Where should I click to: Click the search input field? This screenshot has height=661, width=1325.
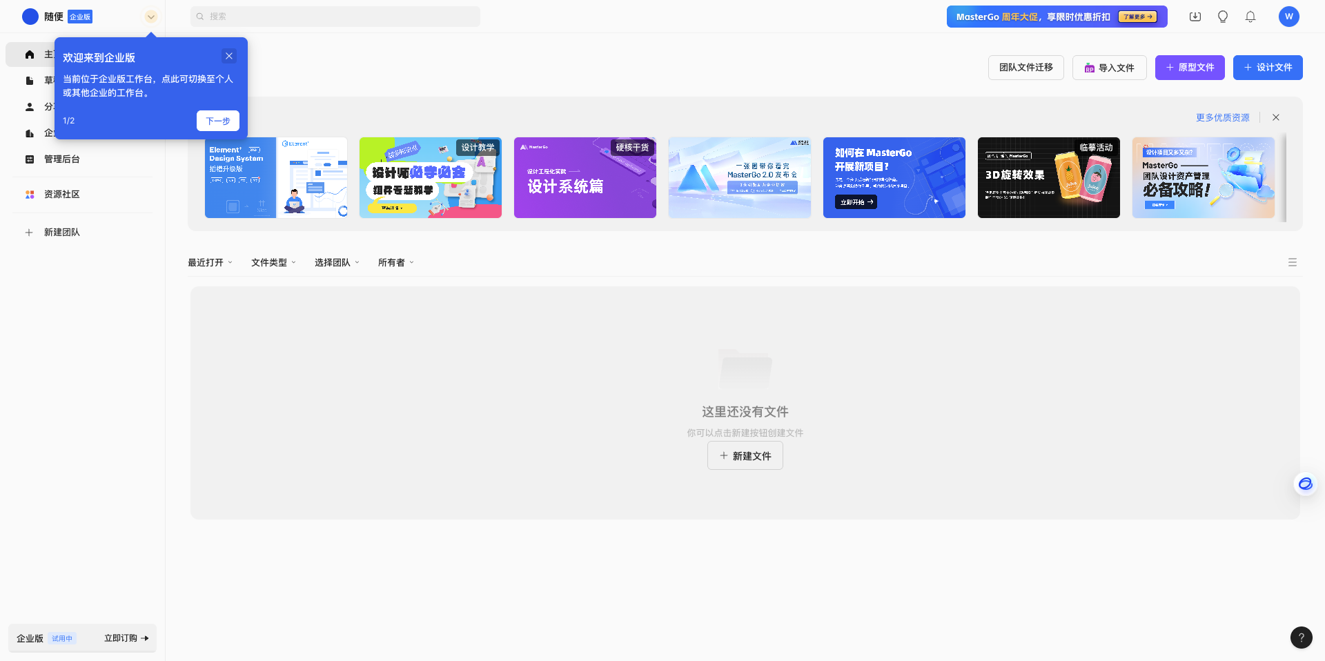click(335, 17)
